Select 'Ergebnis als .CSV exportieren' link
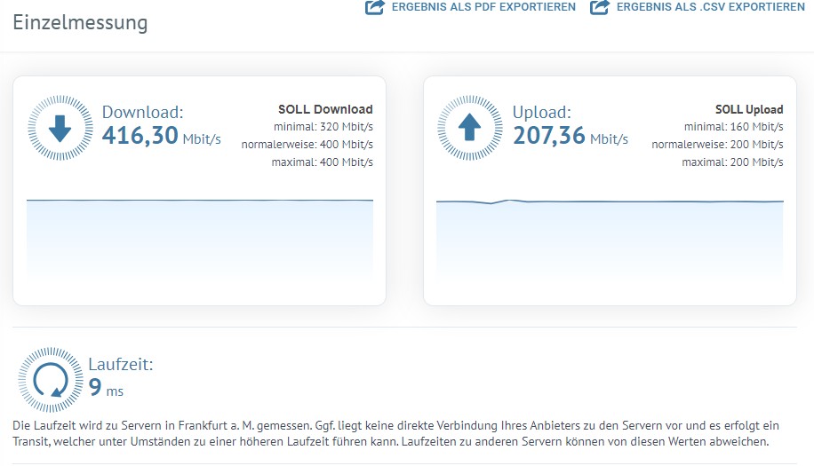 (710, 7)
